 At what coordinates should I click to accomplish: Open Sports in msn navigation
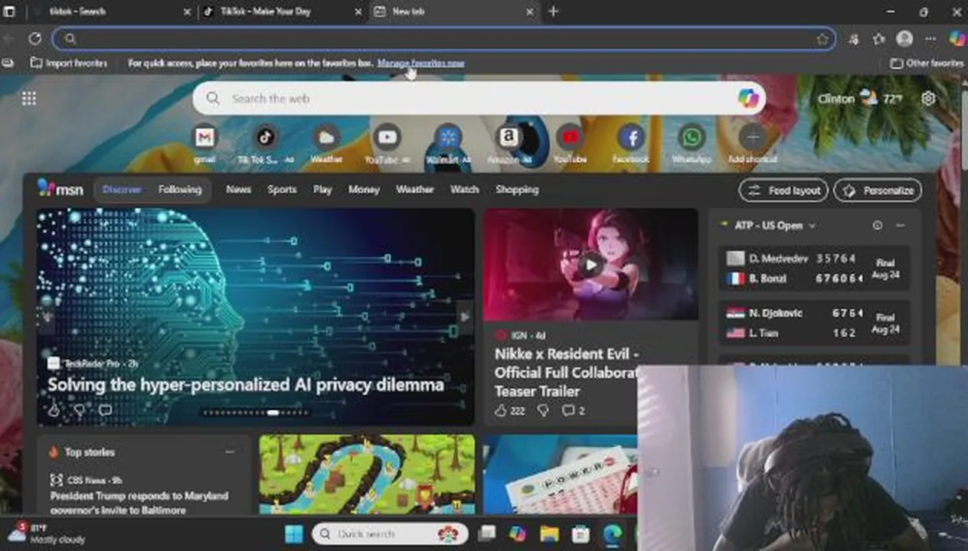click(282, 189)
